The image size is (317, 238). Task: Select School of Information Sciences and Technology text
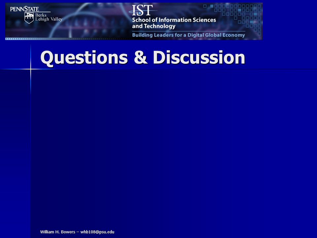click(x=174, y=23)
